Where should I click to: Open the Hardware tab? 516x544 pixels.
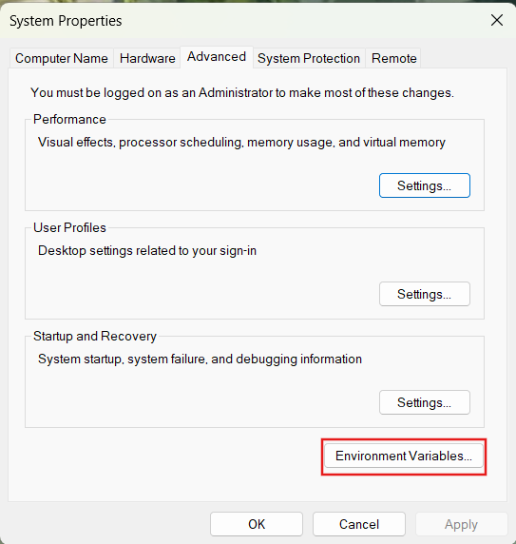[147, 58]
